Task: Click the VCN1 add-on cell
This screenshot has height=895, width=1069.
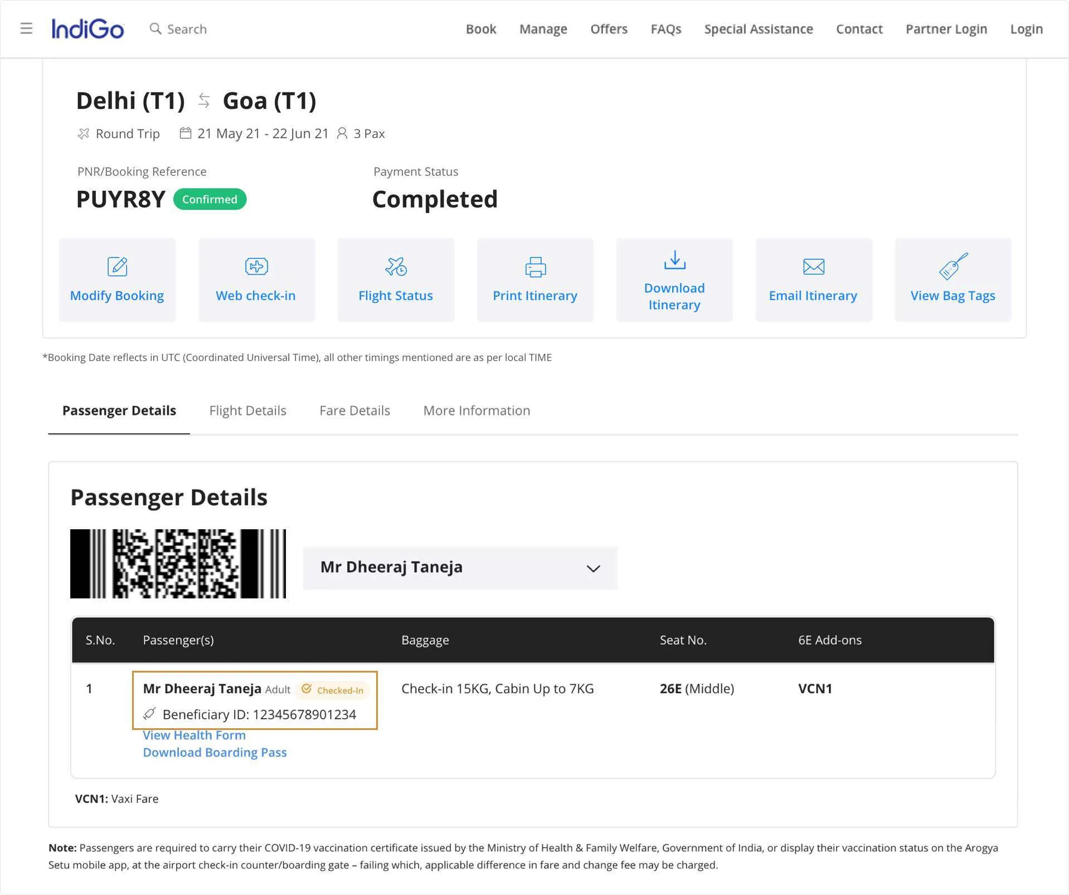Action: click(x=815, y=689)
